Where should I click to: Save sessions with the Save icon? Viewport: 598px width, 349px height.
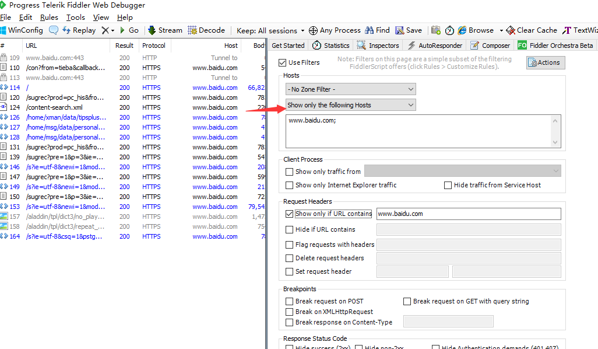coord(409,30)
